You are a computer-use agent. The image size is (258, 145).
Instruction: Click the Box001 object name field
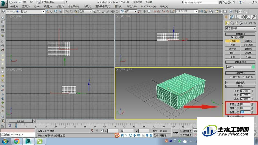(x=239, y=67)
